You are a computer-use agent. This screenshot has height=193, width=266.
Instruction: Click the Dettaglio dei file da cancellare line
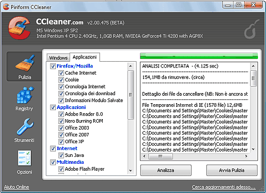click(195, 94)
